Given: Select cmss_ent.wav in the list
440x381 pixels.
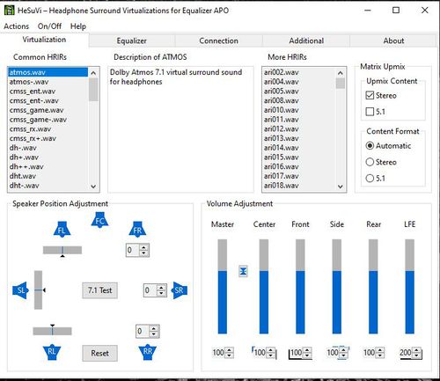Looking at the screenshot, I should pos(48,91).
